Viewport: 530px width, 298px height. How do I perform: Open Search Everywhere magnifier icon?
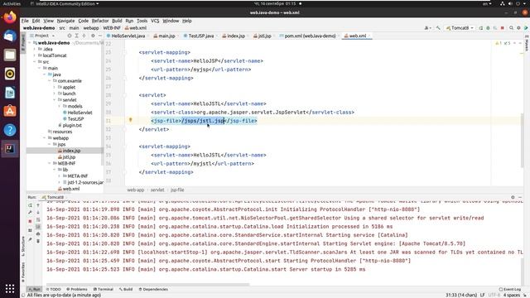coord(512,28)
